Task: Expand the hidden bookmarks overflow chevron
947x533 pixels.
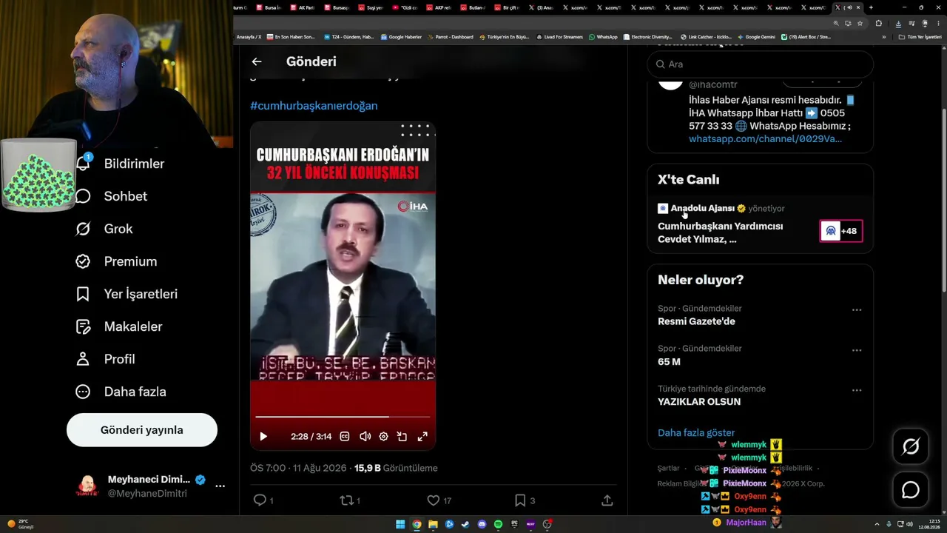Action: point(884,36)
